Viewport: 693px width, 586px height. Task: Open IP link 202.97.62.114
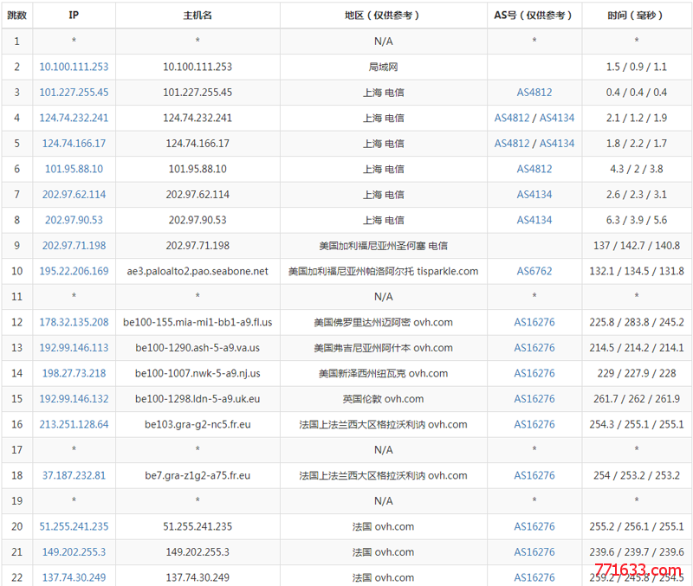pos(74,195)
